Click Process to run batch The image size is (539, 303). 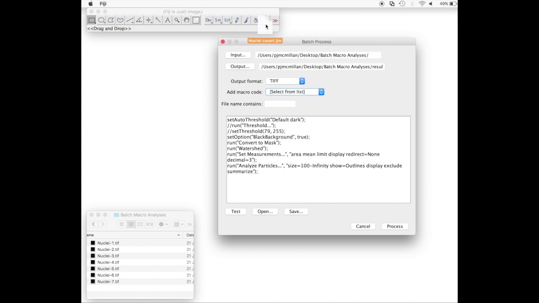point(395,226)
